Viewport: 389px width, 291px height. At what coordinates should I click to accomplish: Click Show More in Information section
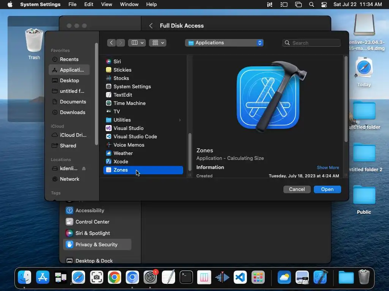pyautogui.click(x=328, y=167)
